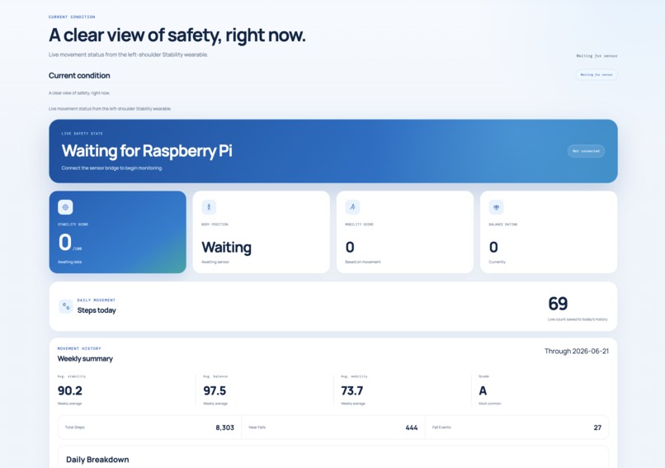
Task: Click the Not connected status badge
Action: pyautogui.click(x=586, y=151)
